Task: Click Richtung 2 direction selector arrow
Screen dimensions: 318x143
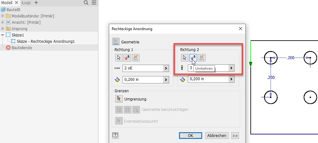Action: tap(184, 58)
